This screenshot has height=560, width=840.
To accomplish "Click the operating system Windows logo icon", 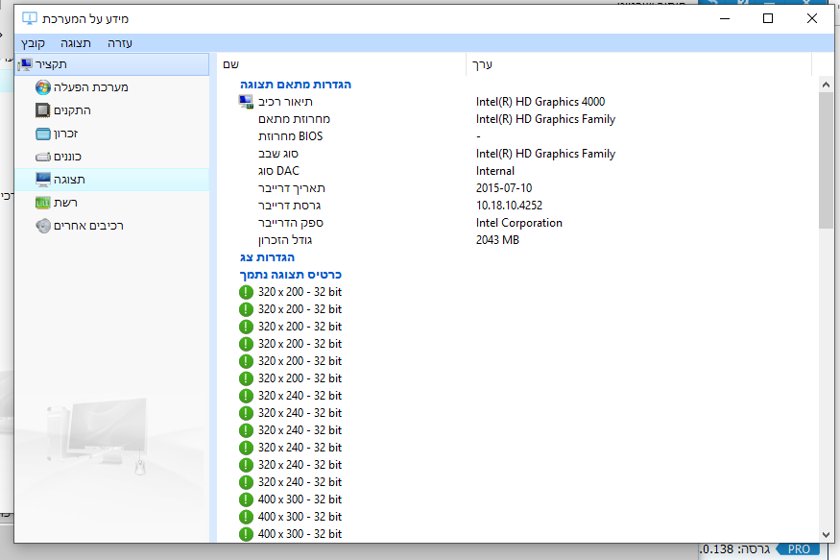I will coord(43,87).
